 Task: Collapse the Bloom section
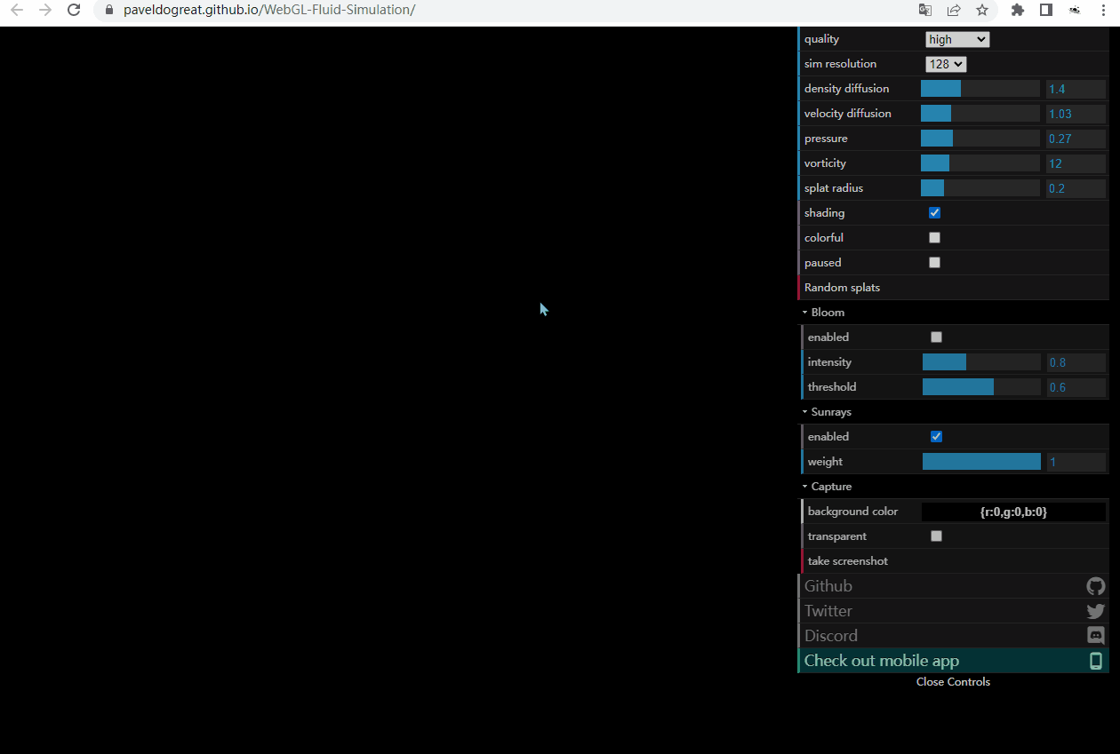tap(954, 313)
